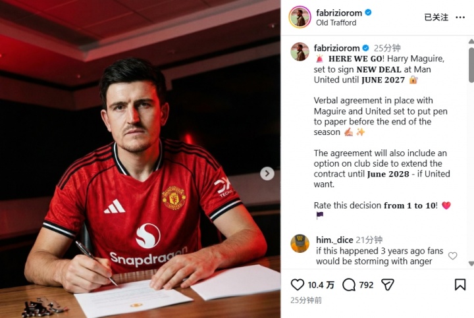
Task: Open fabriziorom username in post header
Action: (339, 13)
